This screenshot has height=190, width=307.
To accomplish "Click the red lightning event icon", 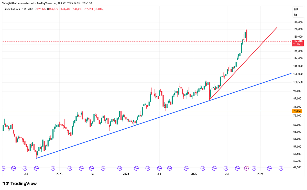I will [247, 168].
